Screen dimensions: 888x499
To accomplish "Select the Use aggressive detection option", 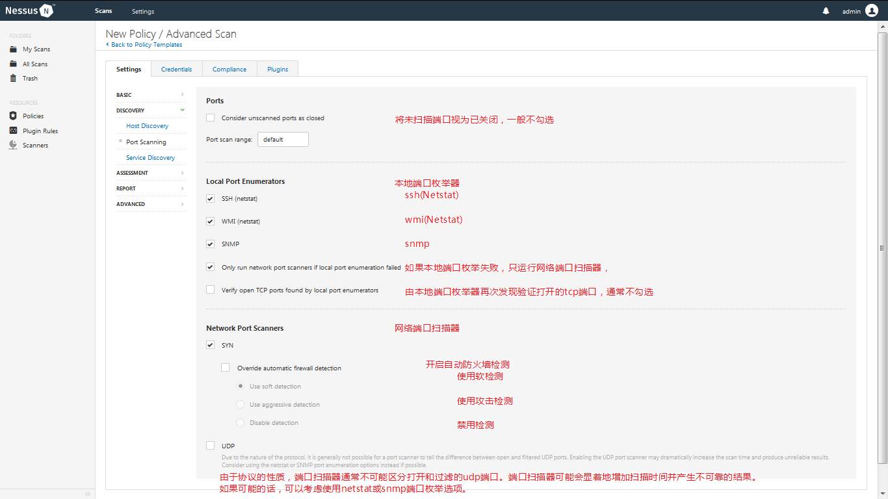I will pyautogui.click(x=240, y=404).
